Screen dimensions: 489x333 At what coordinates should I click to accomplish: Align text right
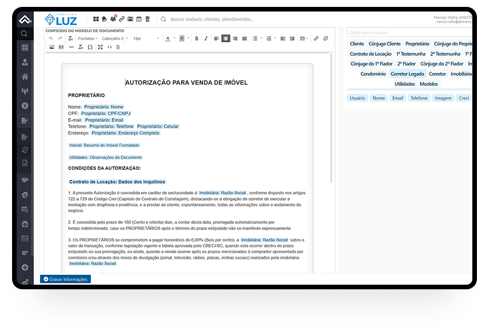235,39
